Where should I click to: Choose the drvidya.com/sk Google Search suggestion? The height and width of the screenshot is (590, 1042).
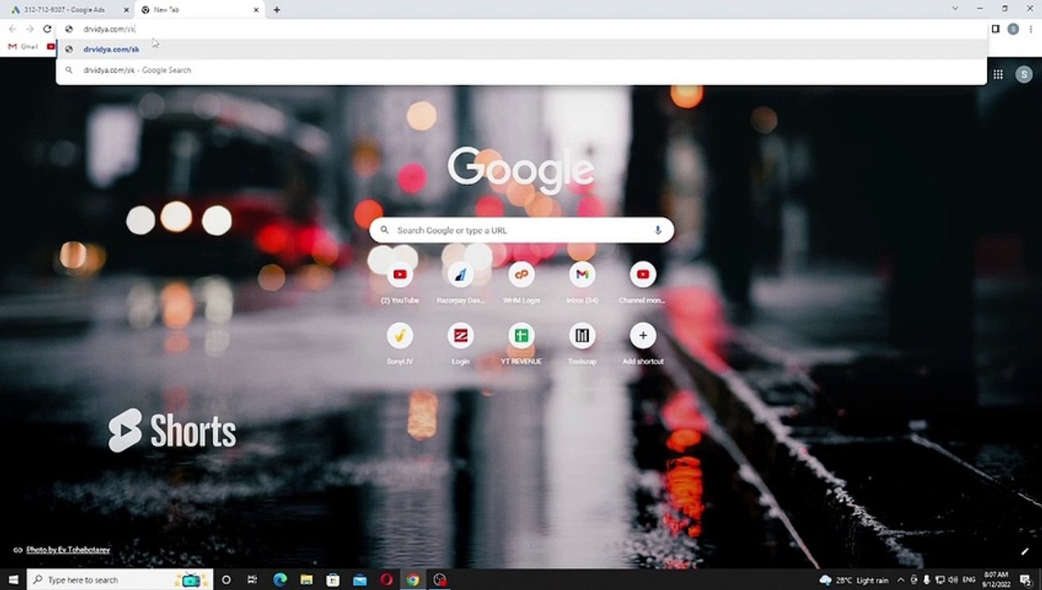[521, 70]
